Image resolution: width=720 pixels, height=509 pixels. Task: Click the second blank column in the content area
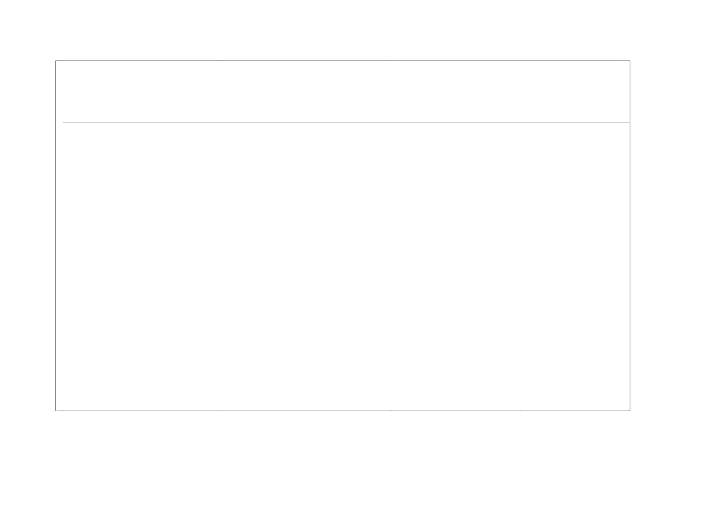(x=304, y=267)
